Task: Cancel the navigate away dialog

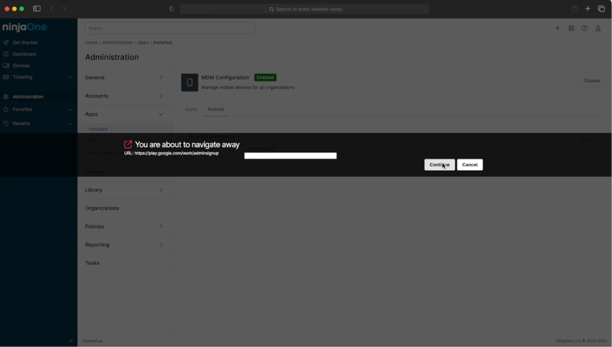Action: (x=470, y=165)
